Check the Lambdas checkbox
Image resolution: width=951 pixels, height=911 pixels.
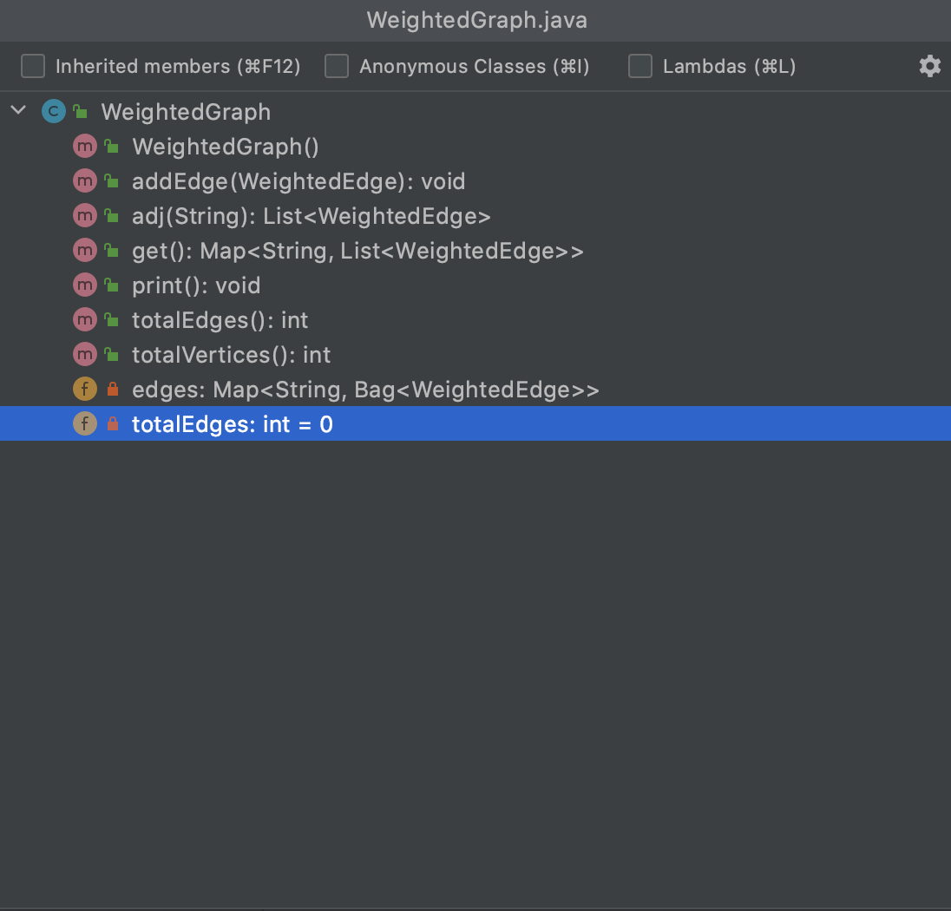click(x=640, y=66)
